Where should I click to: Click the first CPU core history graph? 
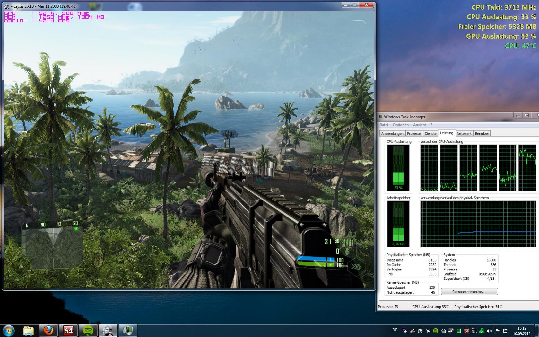(429, 168)
